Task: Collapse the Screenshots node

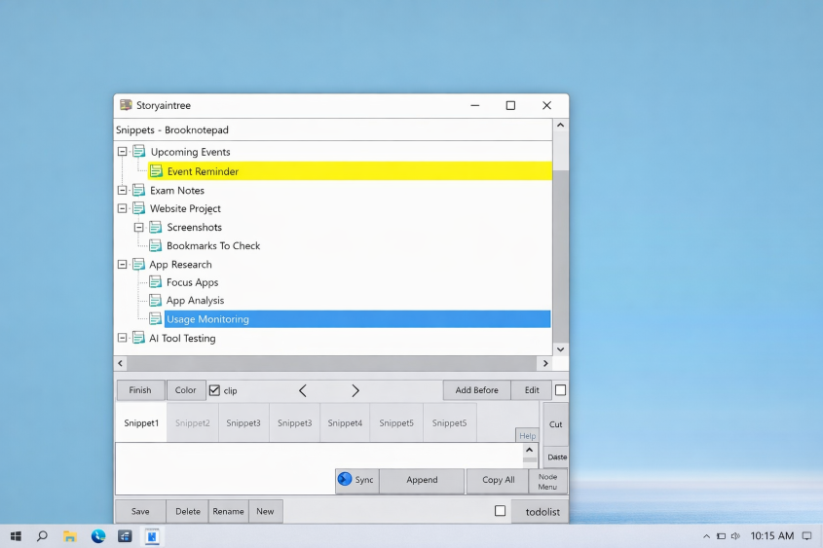Action: coord(138,227)
